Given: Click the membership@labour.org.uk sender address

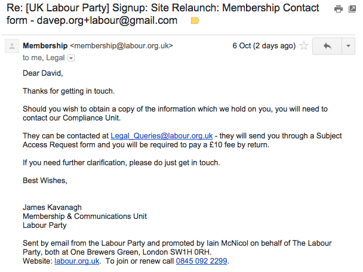Looking at the screenshot, I should (122, 46).
